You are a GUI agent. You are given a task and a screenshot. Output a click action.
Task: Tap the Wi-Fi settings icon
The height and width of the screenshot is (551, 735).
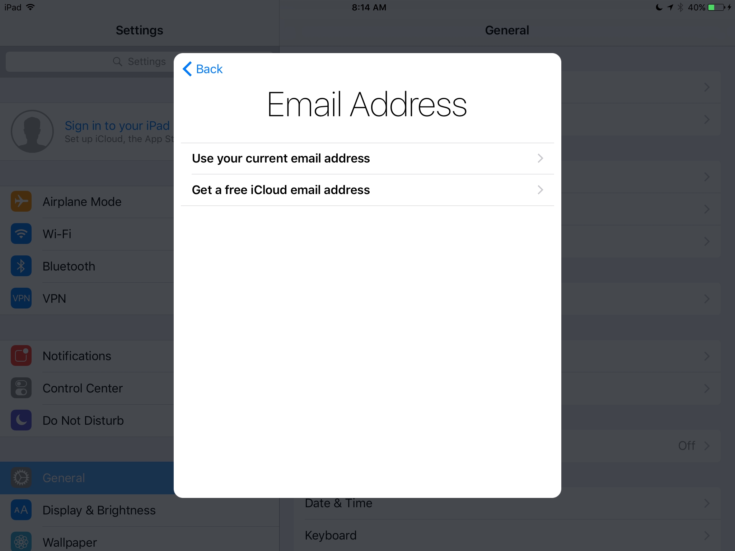point(21,233)
